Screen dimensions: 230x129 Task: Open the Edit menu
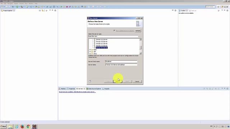point(5,4)
